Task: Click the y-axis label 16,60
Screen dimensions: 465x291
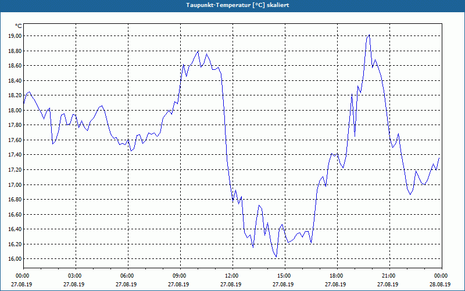Action: coord(16,214)
